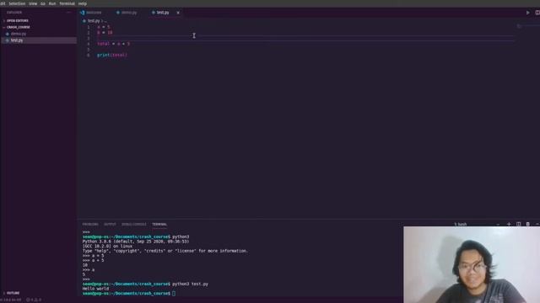Click the 'python3 test.py' command in terminal
540x303 pixels.
coord(190,284)
